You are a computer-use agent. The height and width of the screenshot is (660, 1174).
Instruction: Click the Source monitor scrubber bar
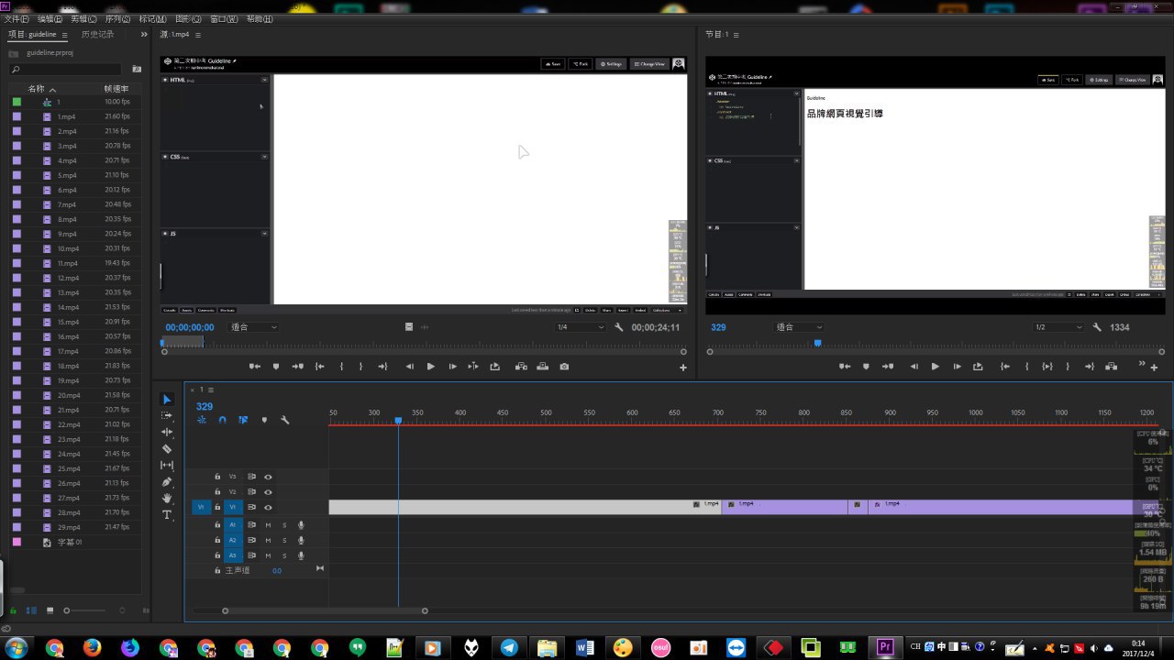tap(422, 343)
